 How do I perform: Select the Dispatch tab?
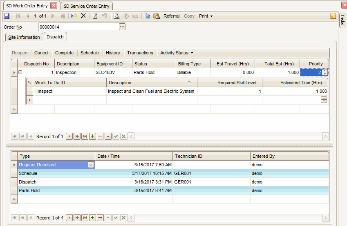click(x=55, y=37)
